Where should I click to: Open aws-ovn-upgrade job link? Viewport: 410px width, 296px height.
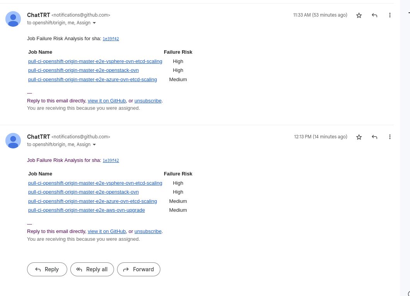87,210
